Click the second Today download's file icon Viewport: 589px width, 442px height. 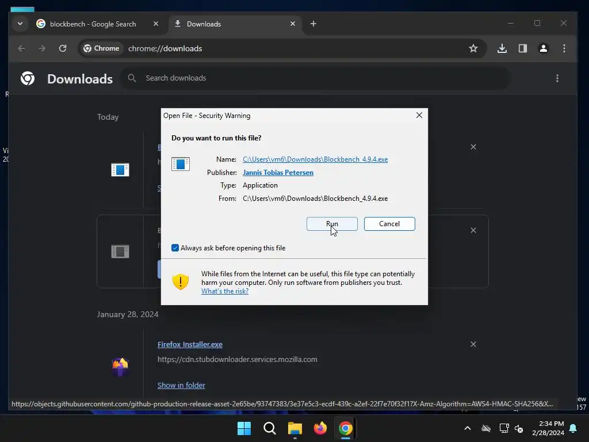[120, 252]
